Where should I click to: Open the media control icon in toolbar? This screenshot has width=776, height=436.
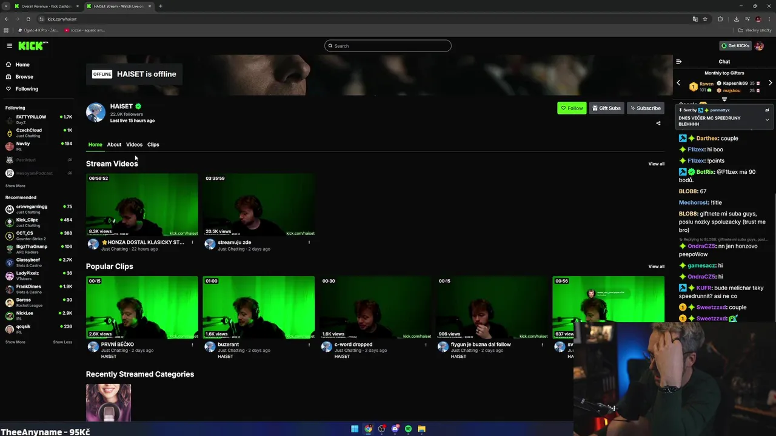tap(746, 19)
